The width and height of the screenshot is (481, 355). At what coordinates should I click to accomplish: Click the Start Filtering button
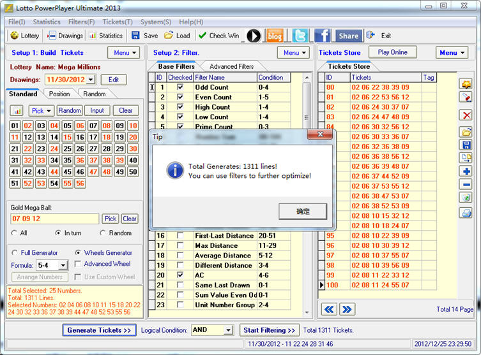coord(270,330)
